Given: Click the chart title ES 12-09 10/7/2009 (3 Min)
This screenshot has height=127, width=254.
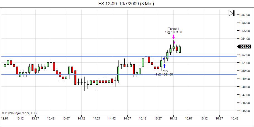Looking at the screenshot, I should point(126,4).
